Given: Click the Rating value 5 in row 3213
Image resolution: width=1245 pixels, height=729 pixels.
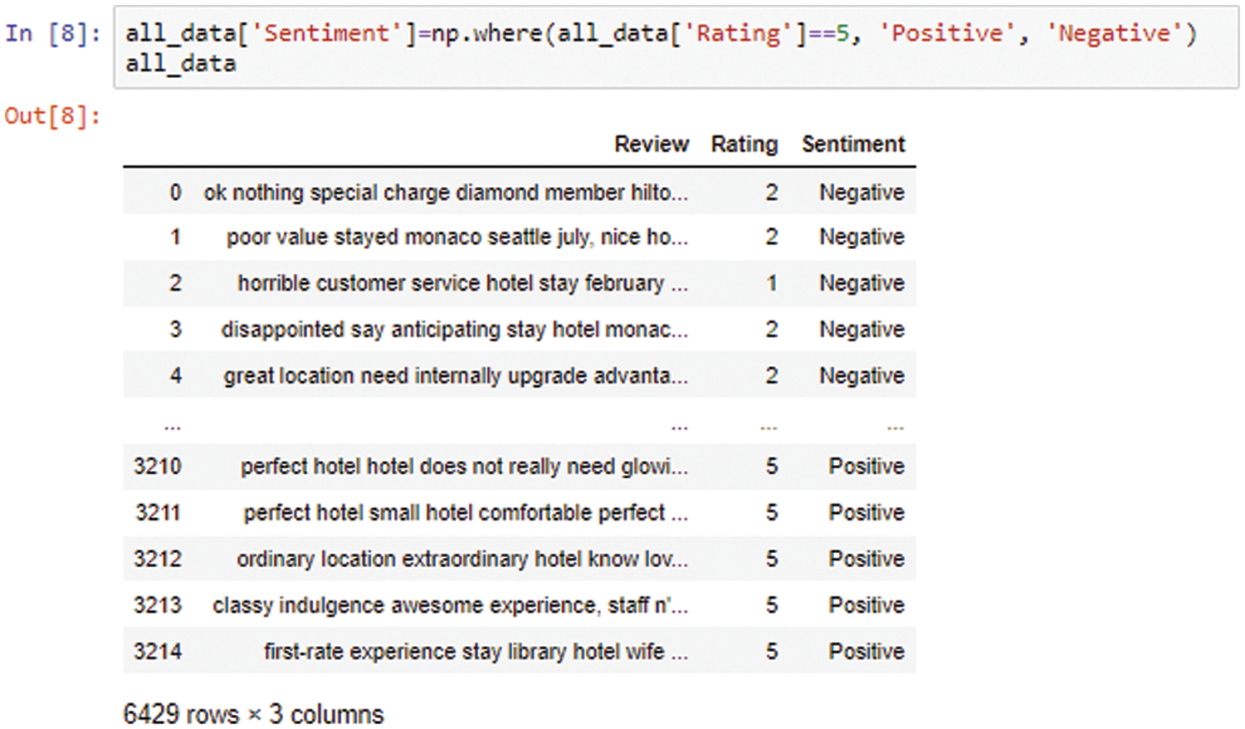Looking at the screenshot, I should [x=771, y=604].
